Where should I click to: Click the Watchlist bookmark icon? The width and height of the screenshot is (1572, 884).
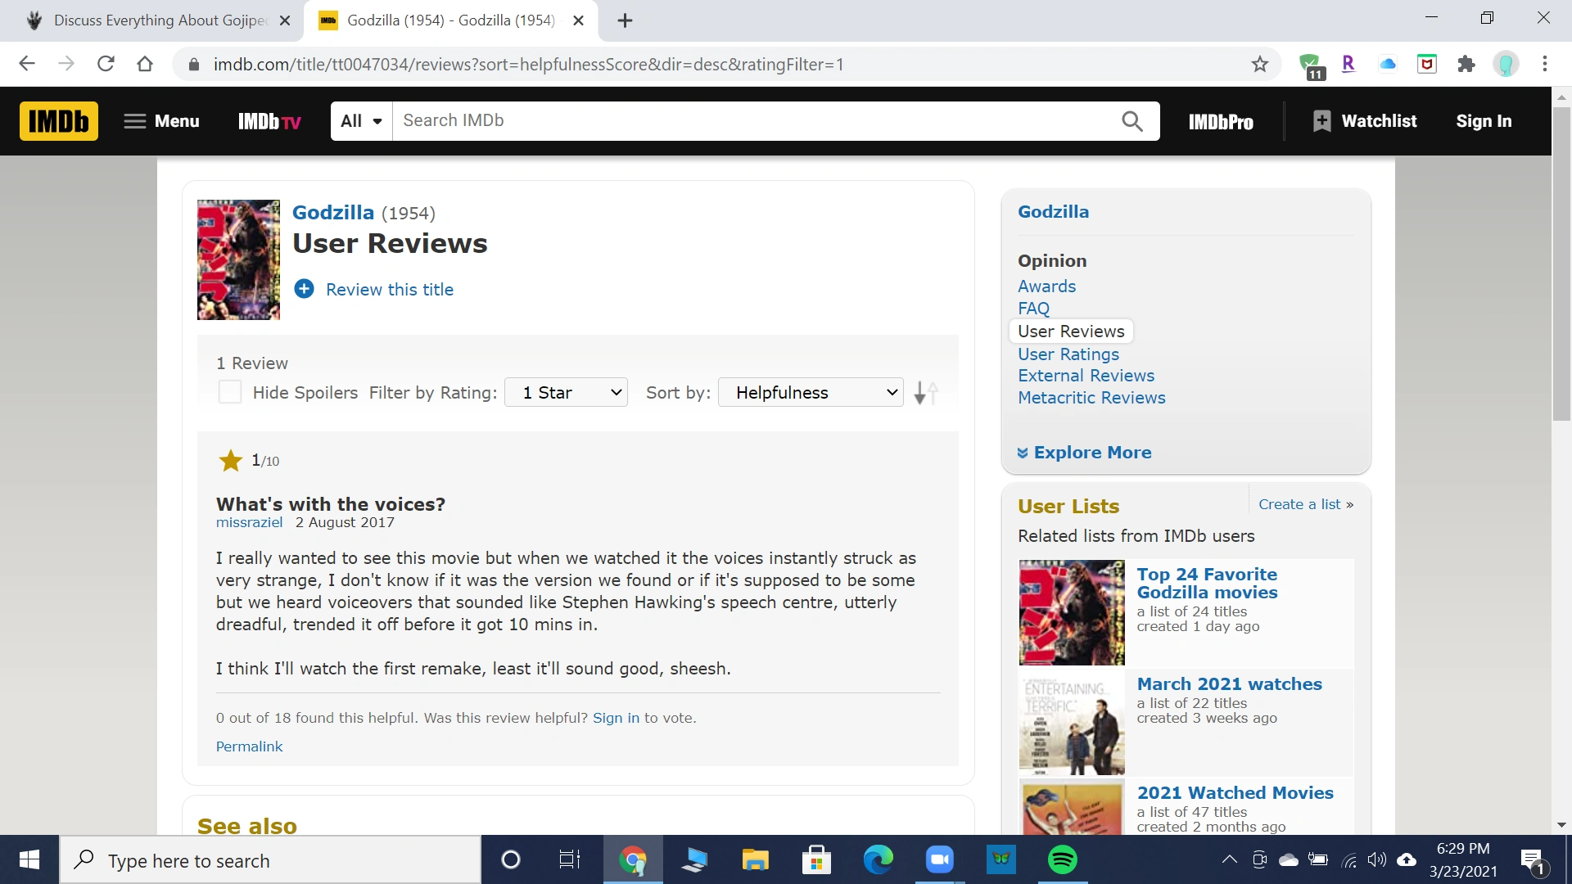(x=1321, y=121)
